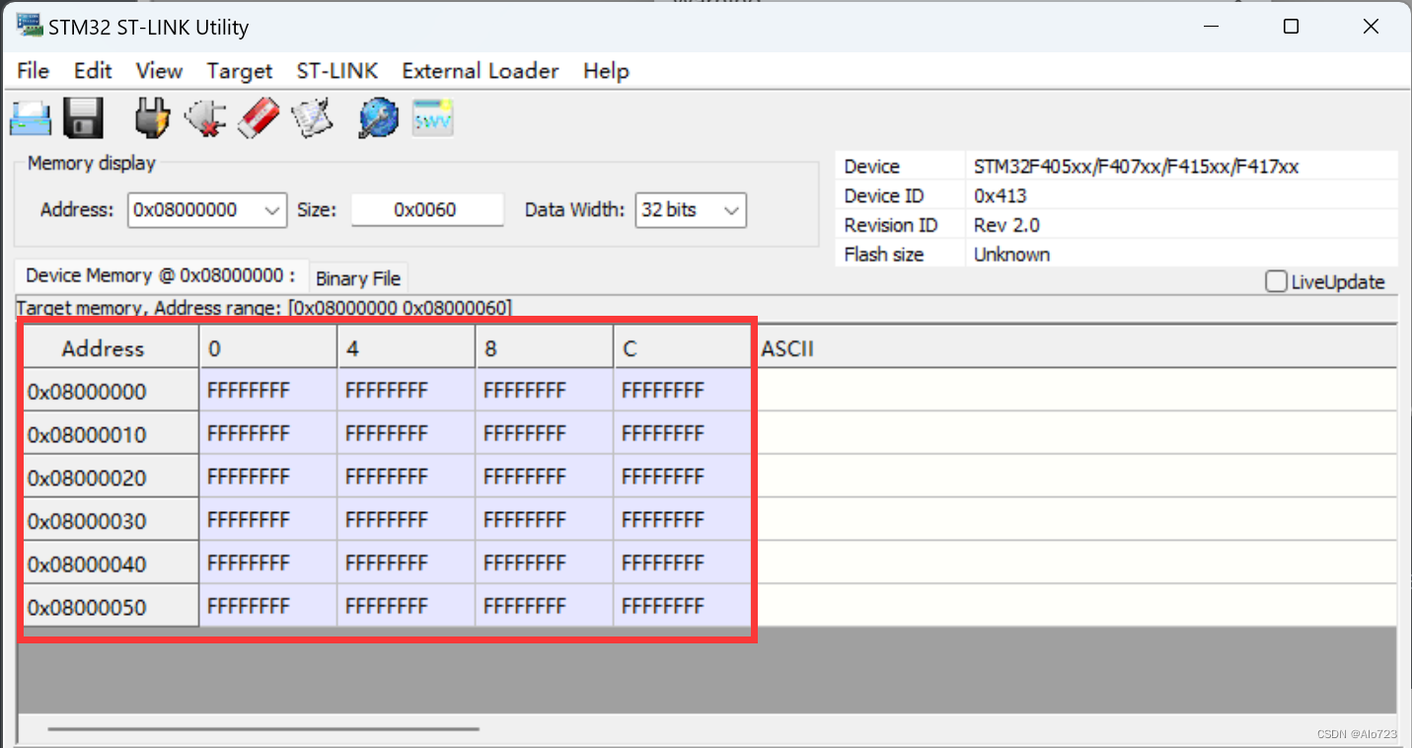This screenshot has height=748, width=1412.
Task: Click the Size input field 0x0060
Action: tap(427, 210)
